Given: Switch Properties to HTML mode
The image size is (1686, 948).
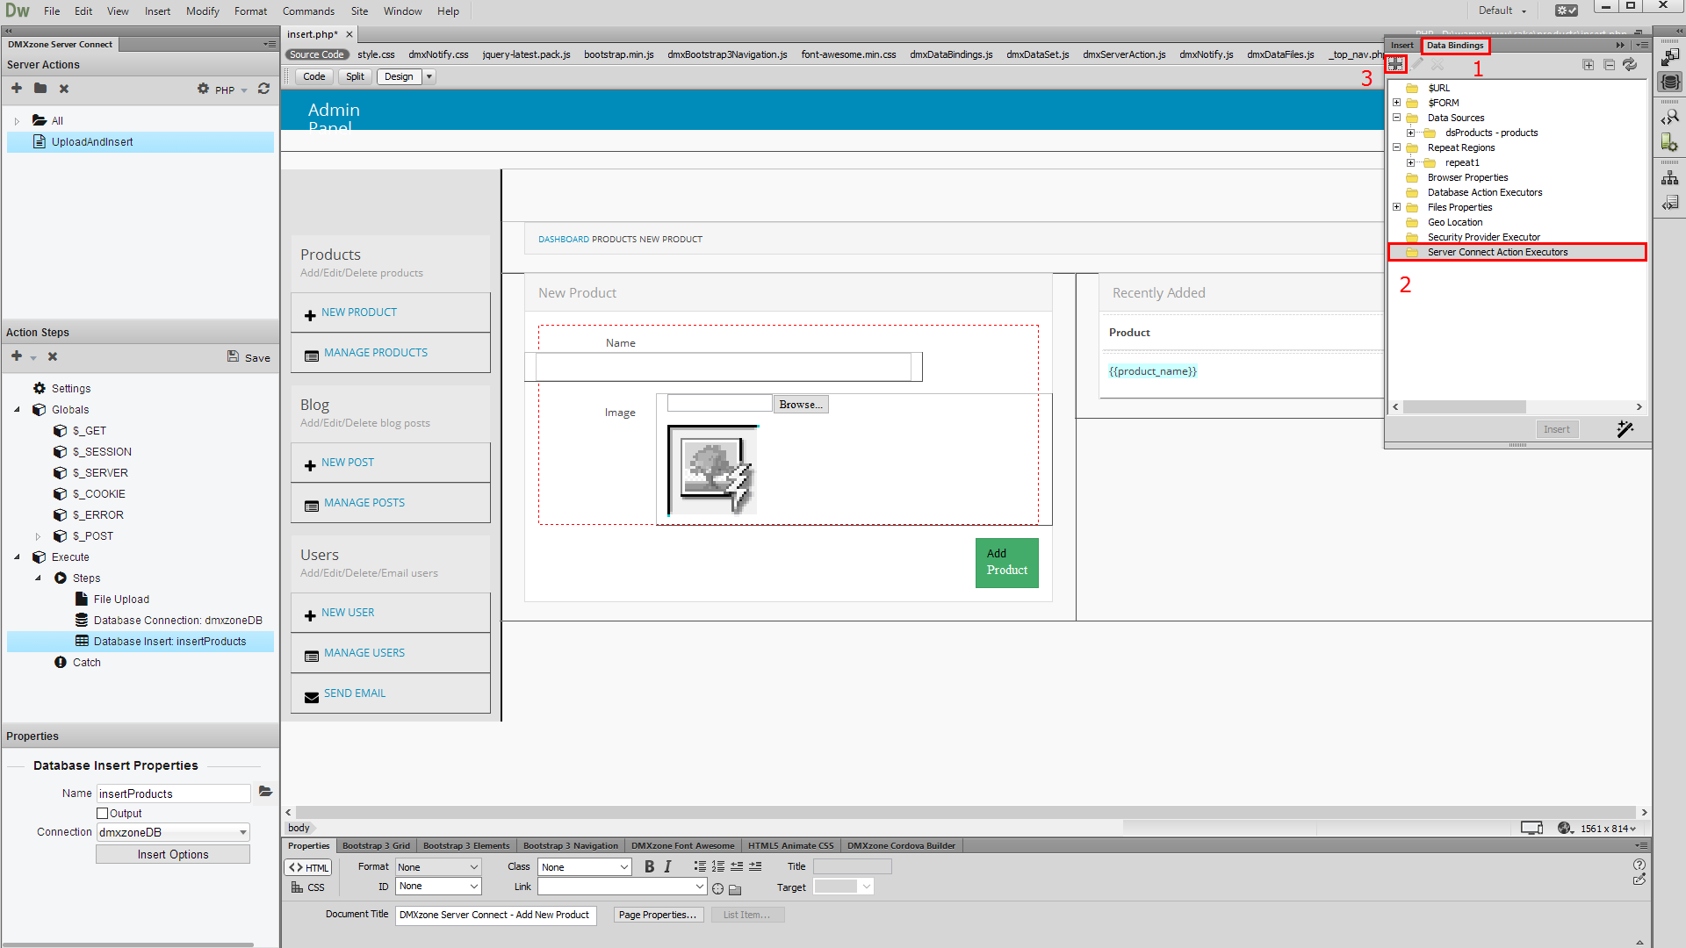Looking at the screenshot, I should coord(308,867).
